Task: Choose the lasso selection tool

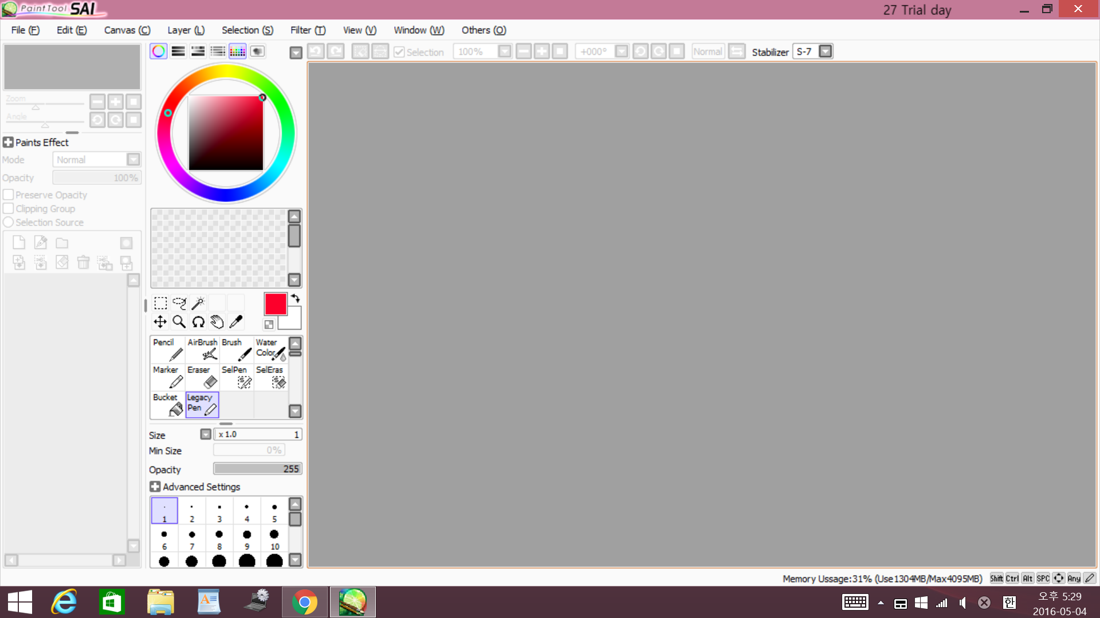Action: click(x=179, y=303)
